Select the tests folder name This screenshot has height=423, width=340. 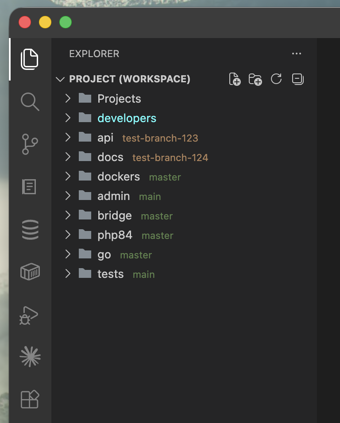coord(111,274)
